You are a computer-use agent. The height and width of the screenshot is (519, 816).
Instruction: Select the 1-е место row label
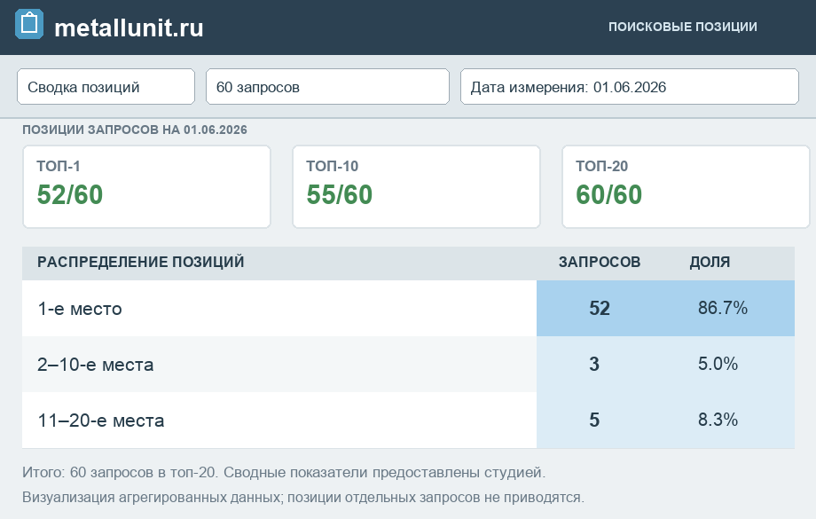80,309
